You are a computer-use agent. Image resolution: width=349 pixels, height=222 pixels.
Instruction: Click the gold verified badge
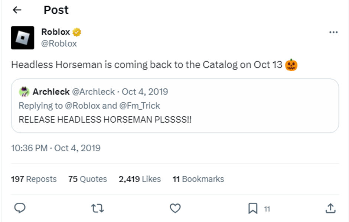pos(77,32)
